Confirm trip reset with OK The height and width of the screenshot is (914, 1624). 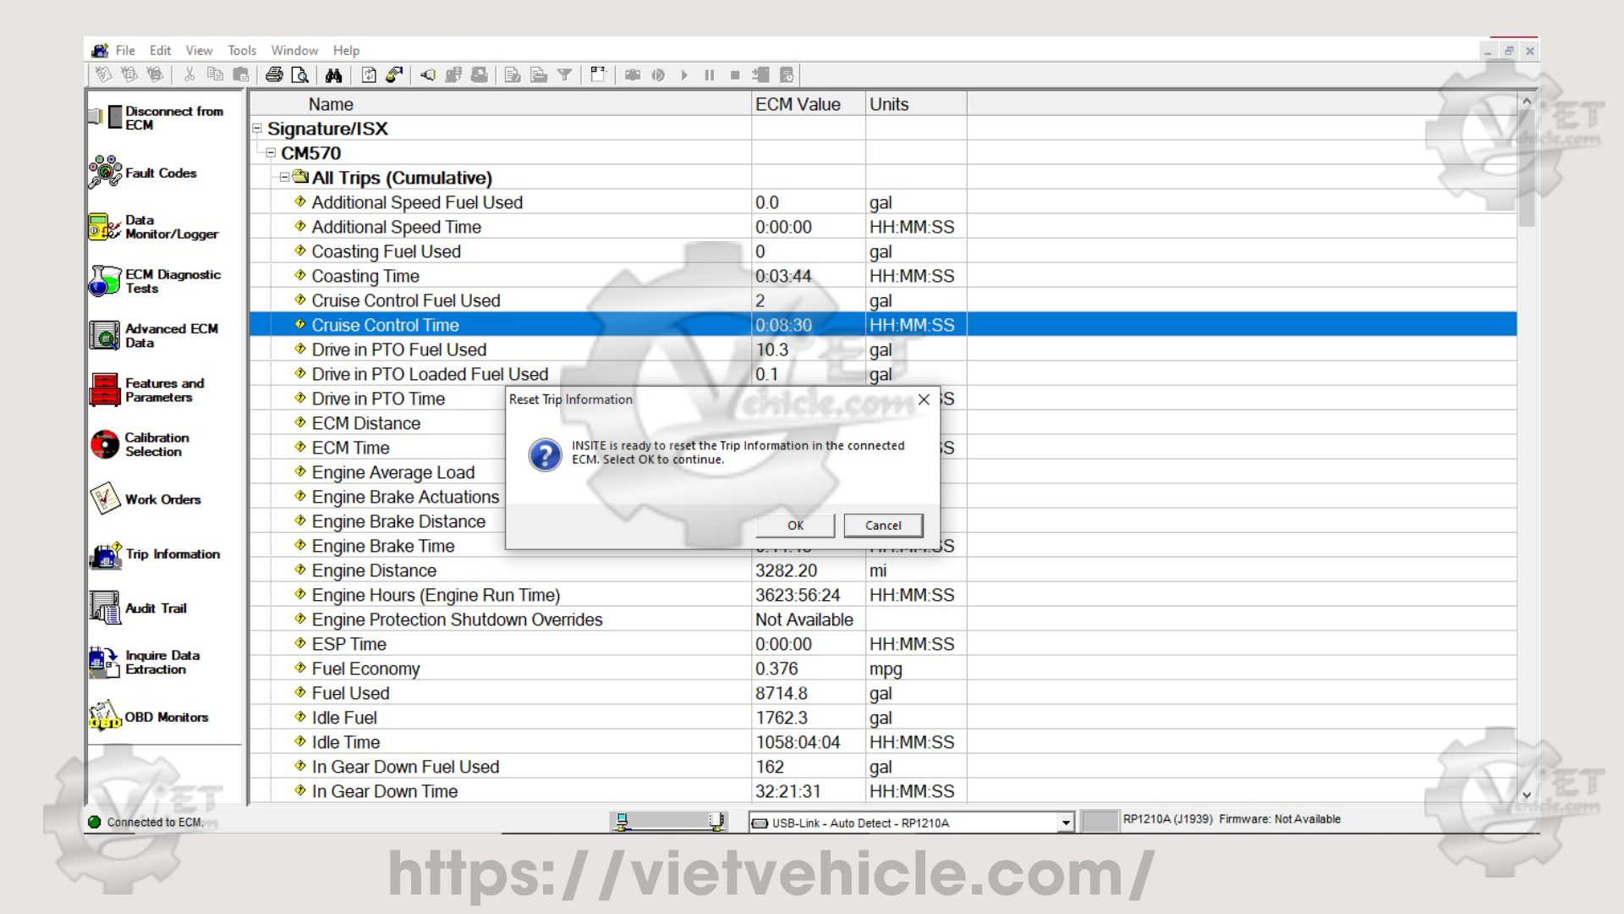coord(795,526)
